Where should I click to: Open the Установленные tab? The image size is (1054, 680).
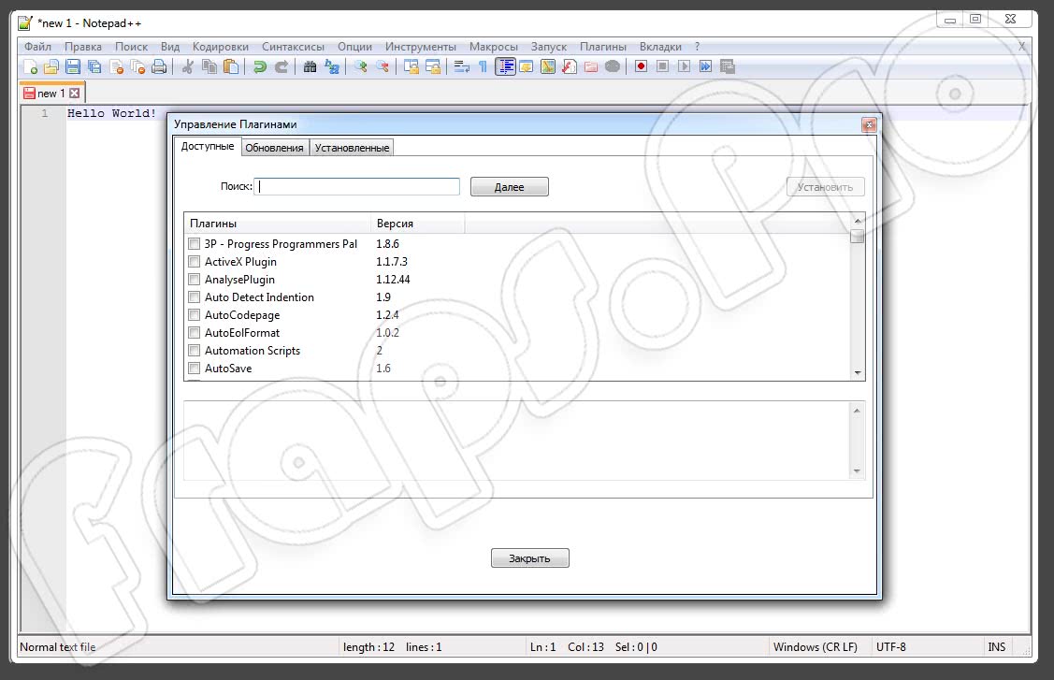tap(352, 148)
